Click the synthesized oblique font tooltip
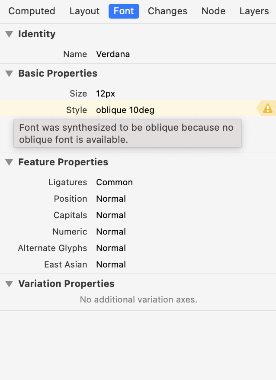This screenshot has height=380, width=276. pyautogui.click(x=128, y=133)
